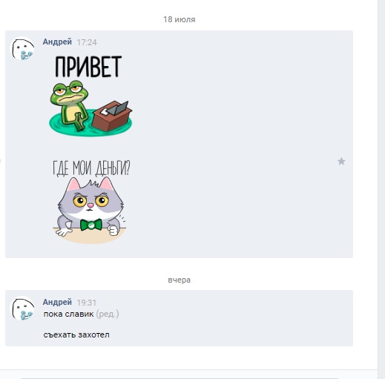Click the "ПРИВЕТ" caption on frog sticker
This screenshot has height=379, width=385.
click(x=88, y=66)
